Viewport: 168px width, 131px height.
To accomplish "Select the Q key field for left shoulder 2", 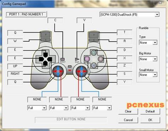I will point(15,33).
